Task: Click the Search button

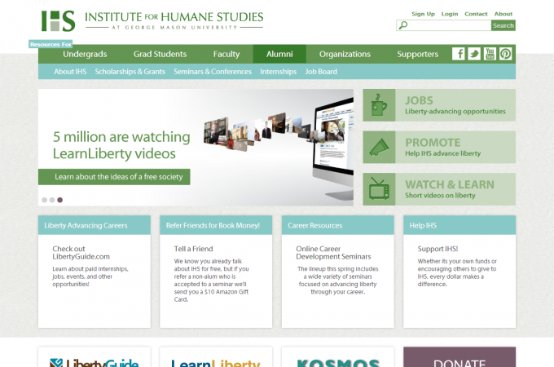Action: (503, 25)
